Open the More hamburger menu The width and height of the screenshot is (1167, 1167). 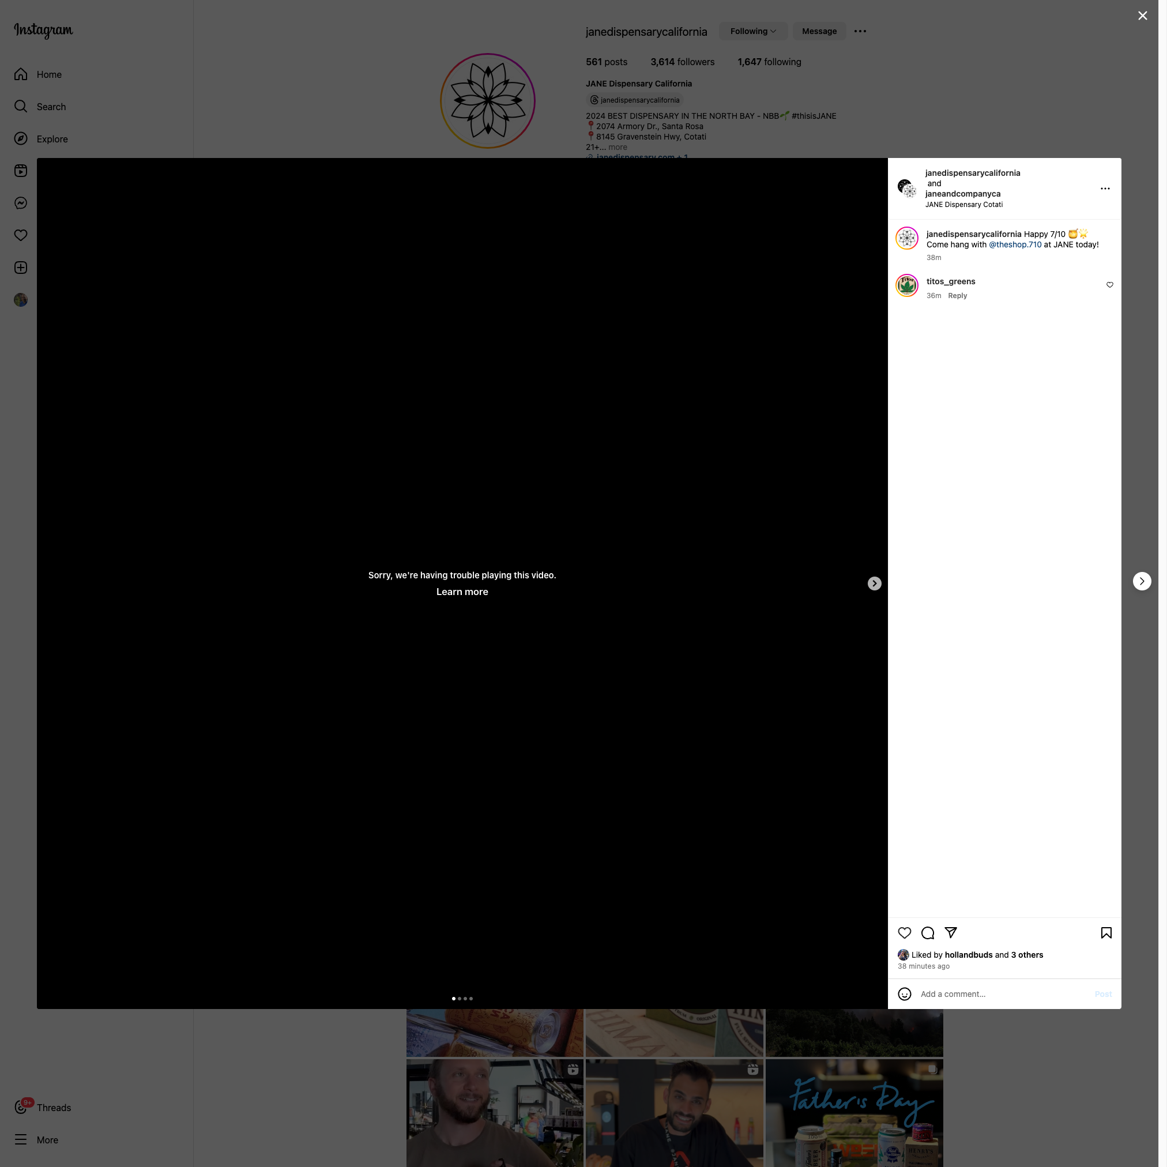click(x=36, y=1140)
